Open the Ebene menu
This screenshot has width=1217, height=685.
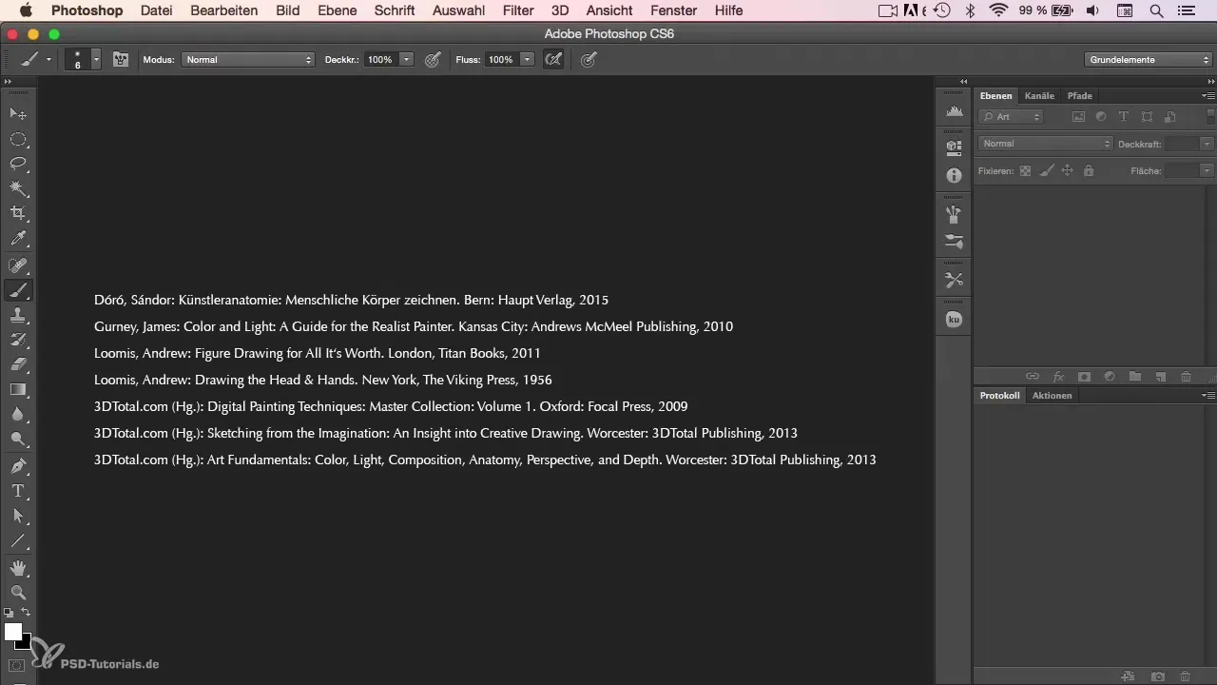(x=337, y=10)
